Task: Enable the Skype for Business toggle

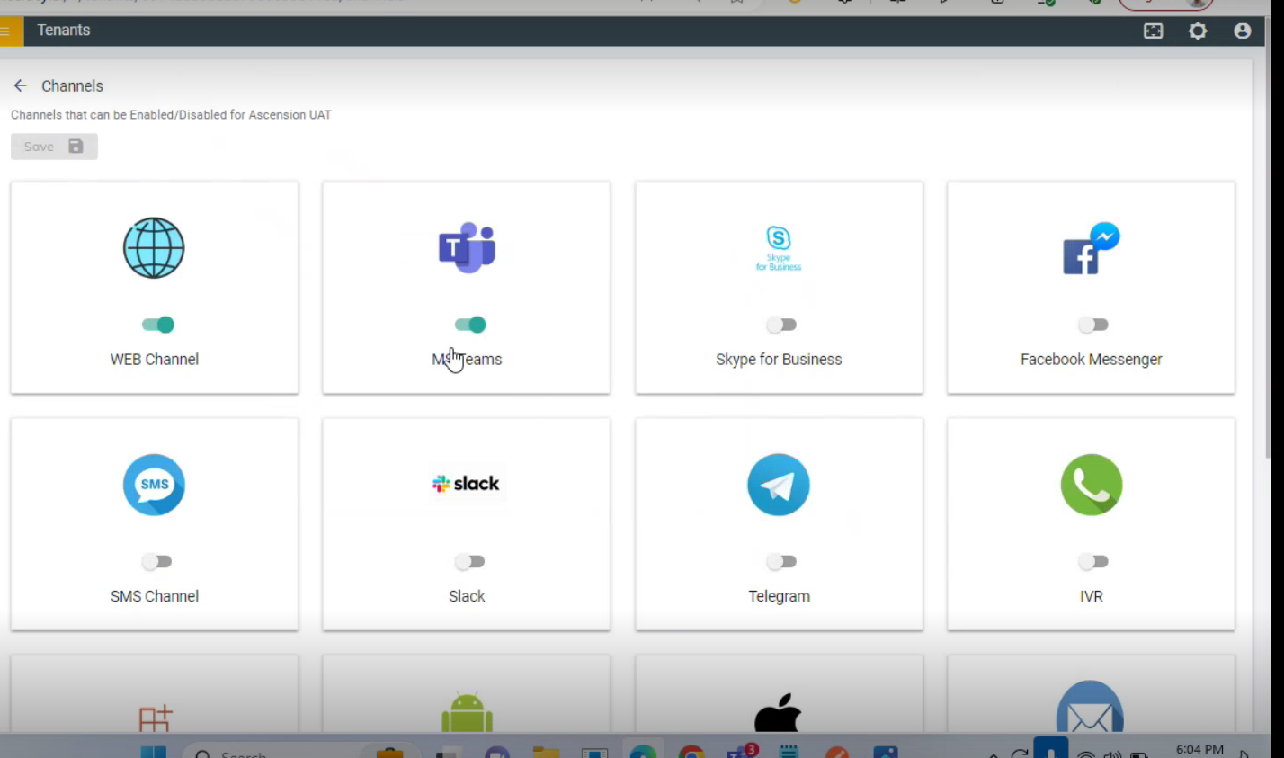Action: 780,325
